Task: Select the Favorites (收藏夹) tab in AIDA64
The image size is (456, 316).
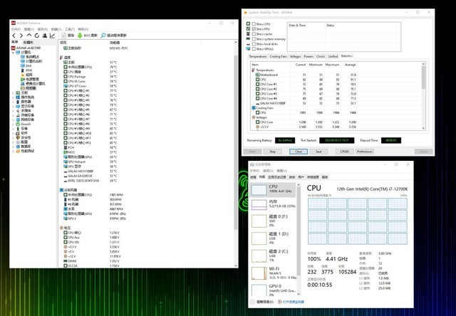Action: coord(28,43)
